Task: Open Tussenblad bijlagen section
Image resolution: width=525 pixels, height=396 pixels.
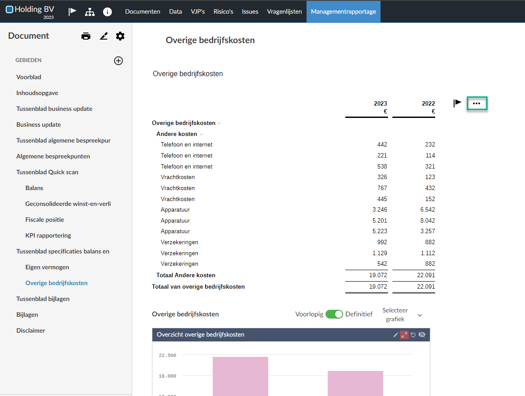Action: pos(43,299)
